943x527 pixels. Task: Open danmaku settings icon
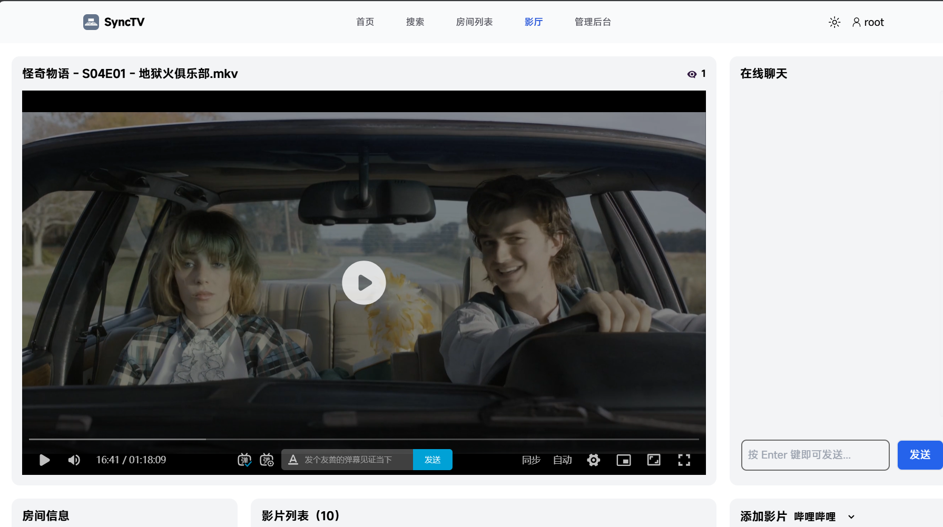coord(267,460)
